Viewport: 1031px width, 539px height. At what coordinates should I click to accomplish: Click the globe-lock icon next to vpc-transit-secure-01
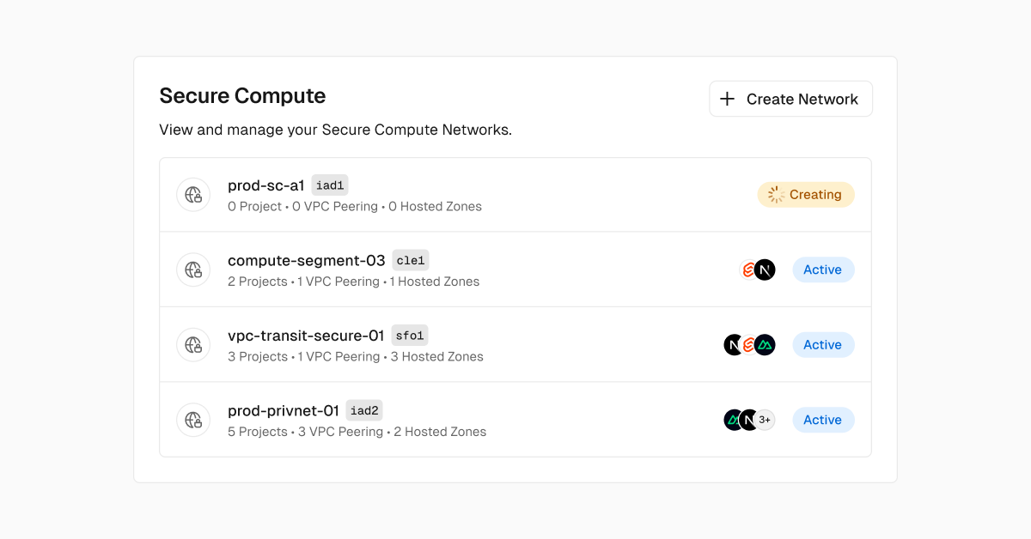[193, 344]
